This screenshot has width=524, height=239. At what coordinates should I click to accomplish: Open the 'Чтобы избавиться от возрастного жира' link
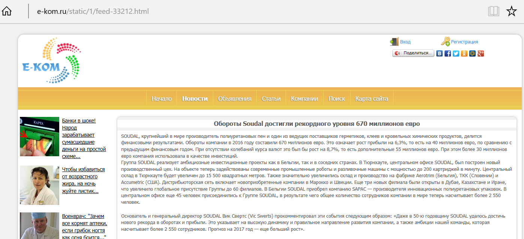tap(83, 180)
